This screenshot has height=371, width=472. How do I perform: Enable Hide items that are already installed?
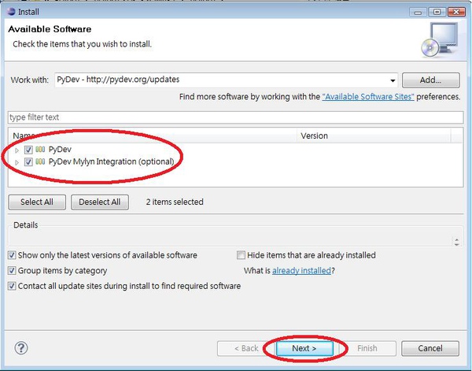[x=241, y=255]
